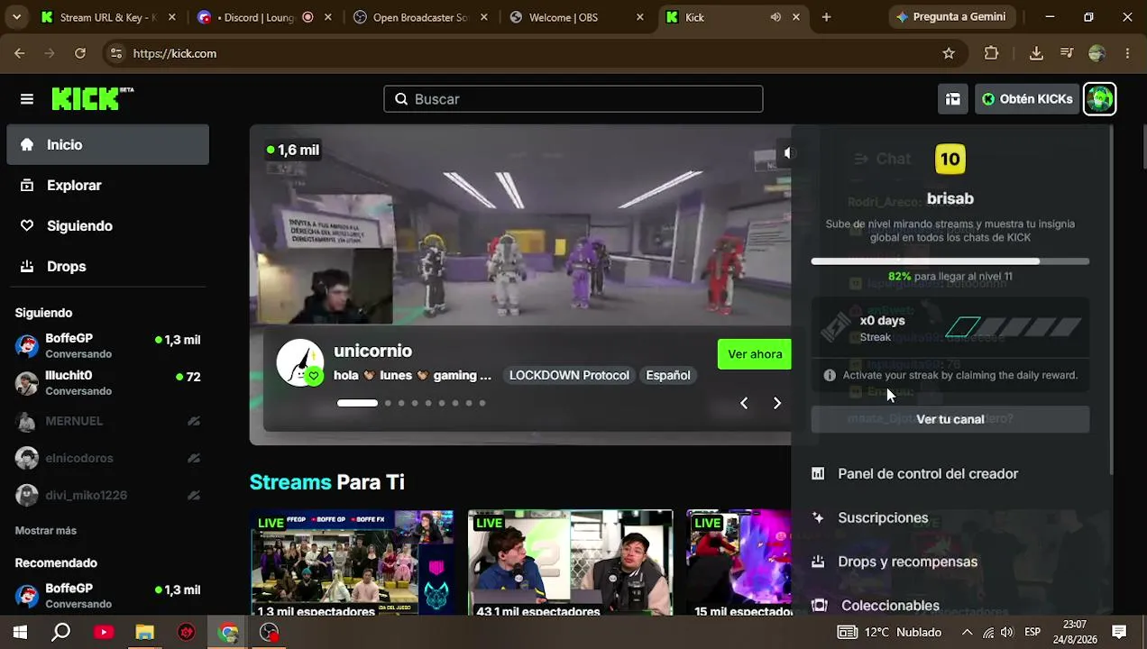Click the LOCKDOWN Protocol category tag
This screenshot has width=1147, height=649.
[x=569, y=375]
